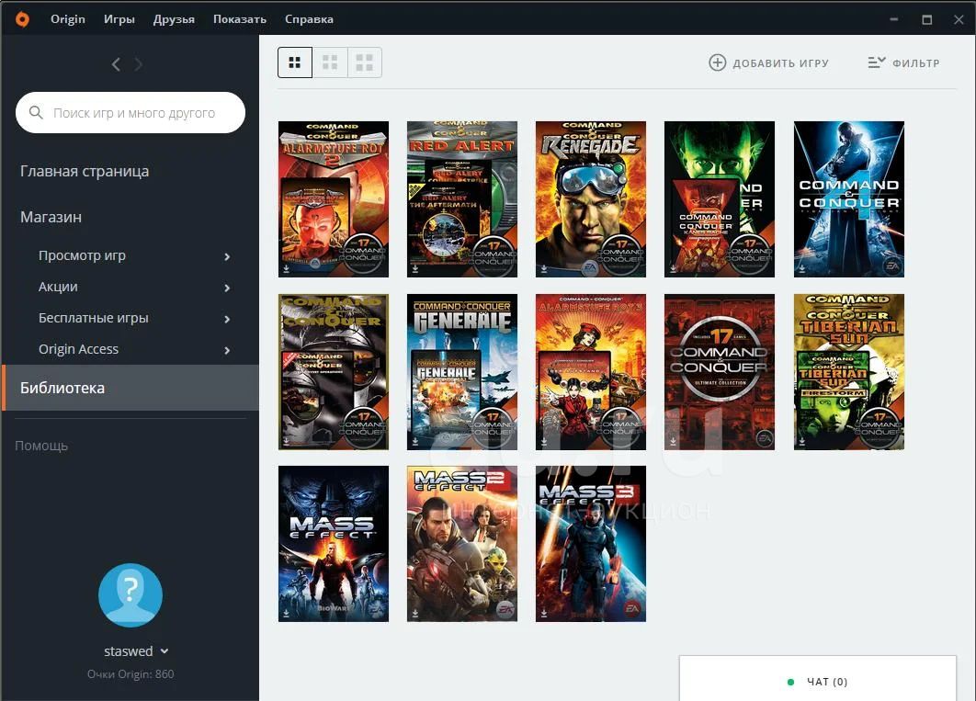The image size is (976, 701).
Task: Expand Просмотр игр submenu arrow
Action: tap(227, 256)
